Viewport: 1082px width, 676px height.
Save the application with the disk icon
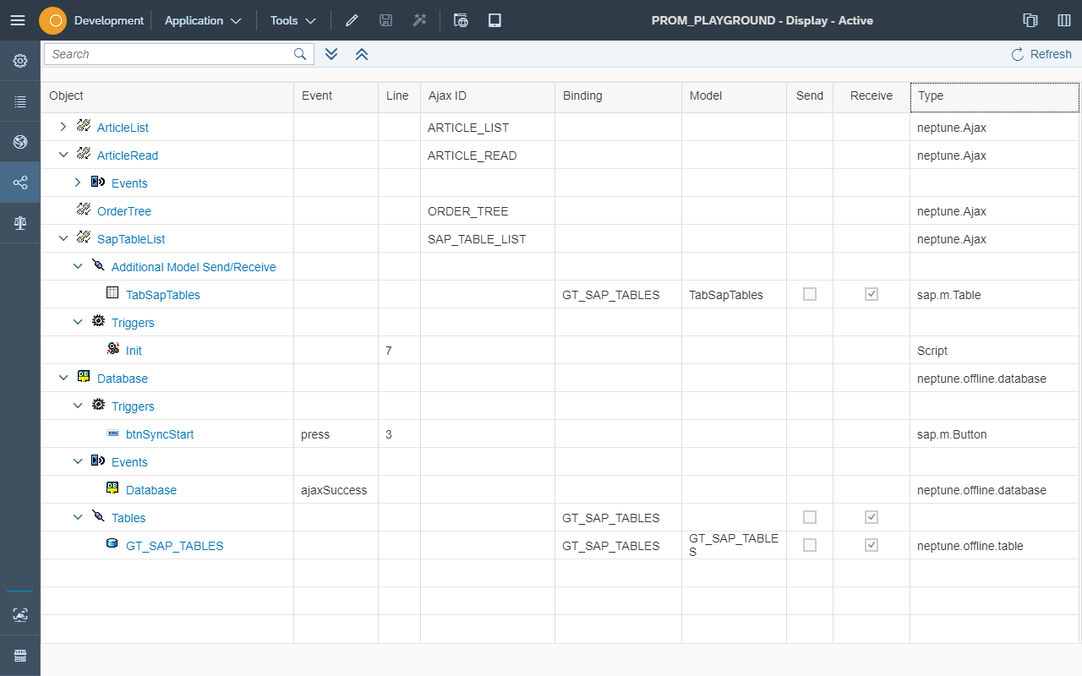click(385, 20)
